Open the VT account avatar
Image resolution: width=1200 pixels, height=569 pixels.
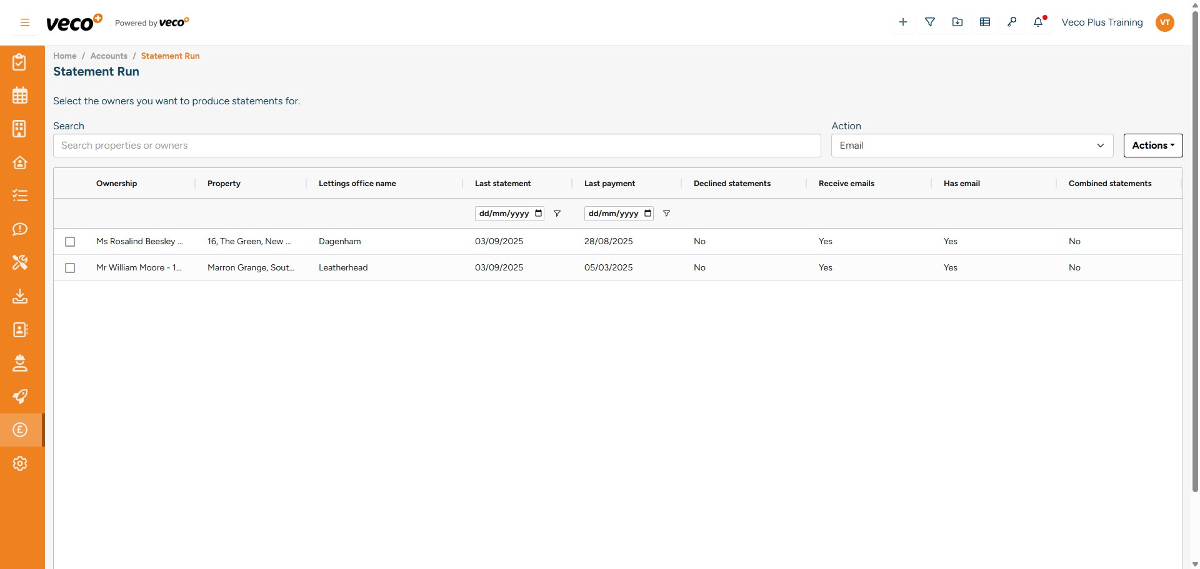point(1165,22)
